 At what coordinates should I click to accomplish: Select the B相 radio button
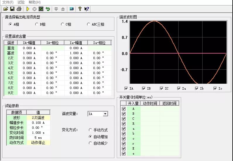[x=37, y=24]
